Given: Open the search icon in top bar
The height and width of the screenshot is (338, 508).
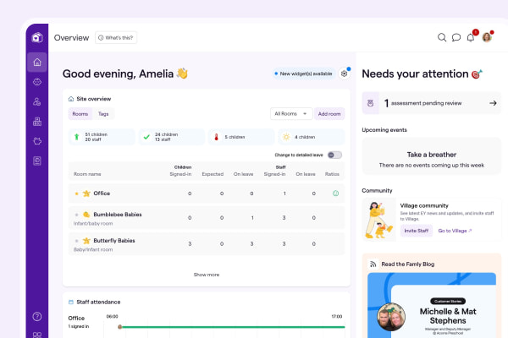Looking at the screenshot, I should click(442, 37).
